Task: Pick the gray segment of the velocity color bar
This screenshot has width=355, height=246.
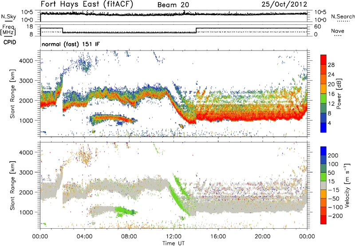Action: pyautogui.click(x=323, y=185)
